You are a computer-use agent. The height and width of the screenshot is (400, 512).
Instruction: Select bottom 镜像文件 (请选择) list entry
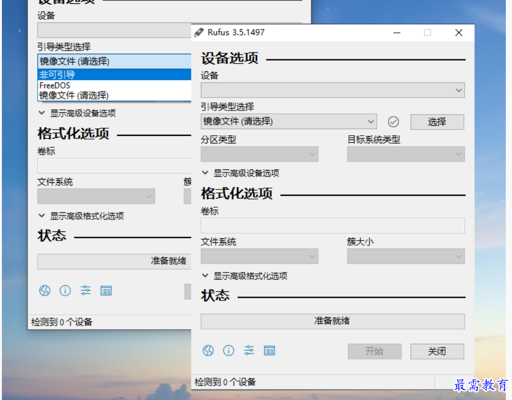(x=115, y=95)
